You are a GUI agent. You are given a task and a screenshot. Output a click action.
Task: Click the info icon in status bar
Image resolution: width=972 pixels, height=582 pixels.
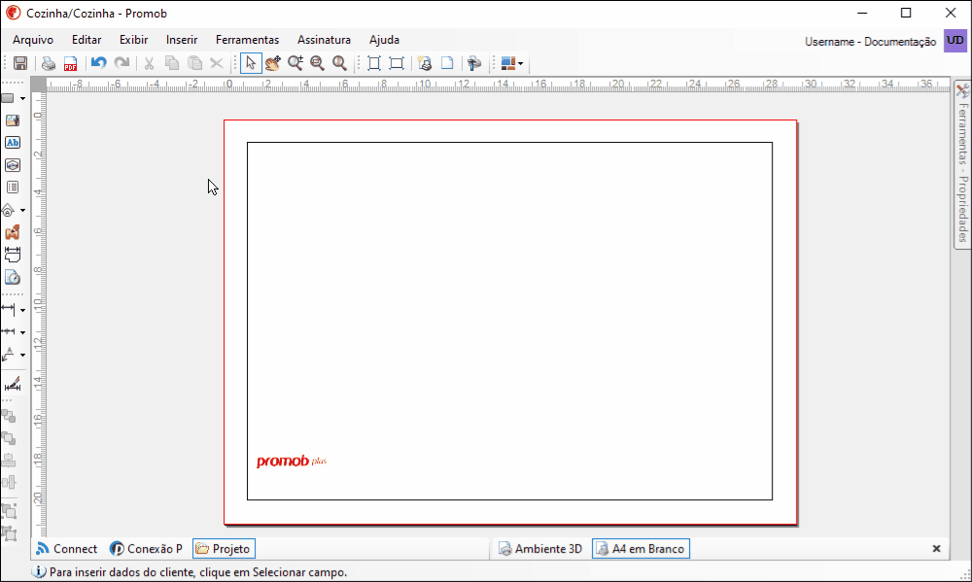click(39, 571)
